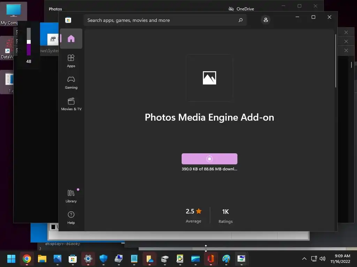
Task: Open Help in the Store sidebar
Action: pyautogui.click(x=71, y=218)
